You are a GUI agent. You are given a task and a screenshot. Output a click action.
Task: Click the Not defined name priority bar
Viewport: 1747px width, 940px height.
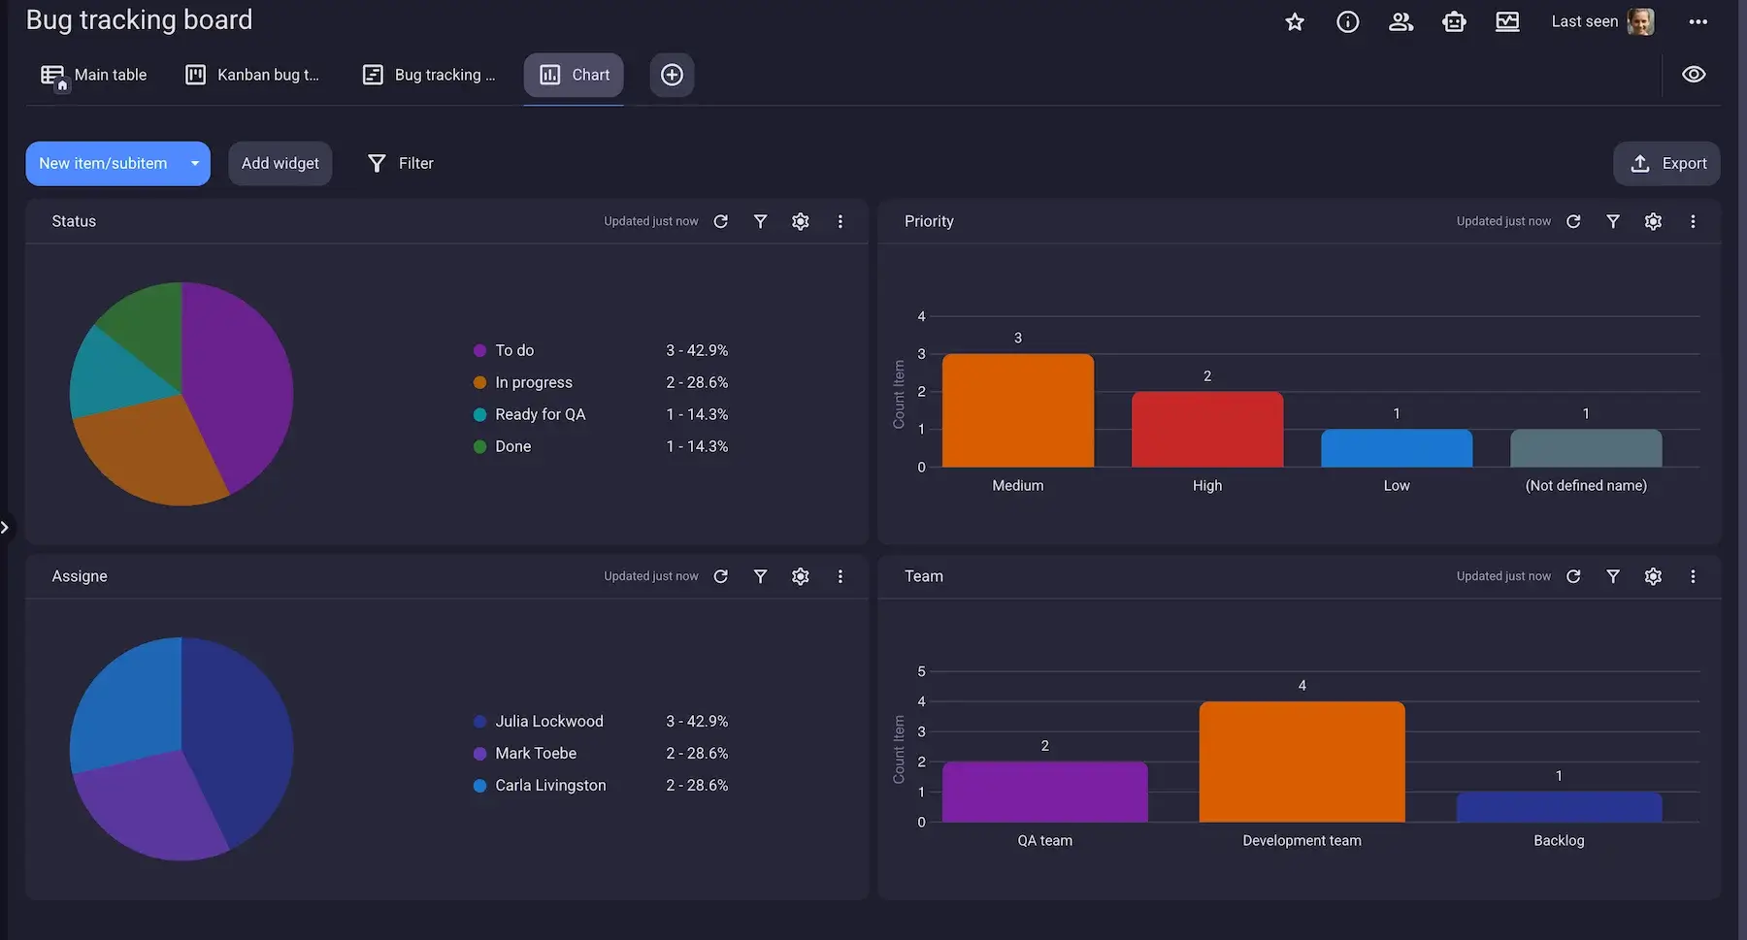click(1586, 448)
